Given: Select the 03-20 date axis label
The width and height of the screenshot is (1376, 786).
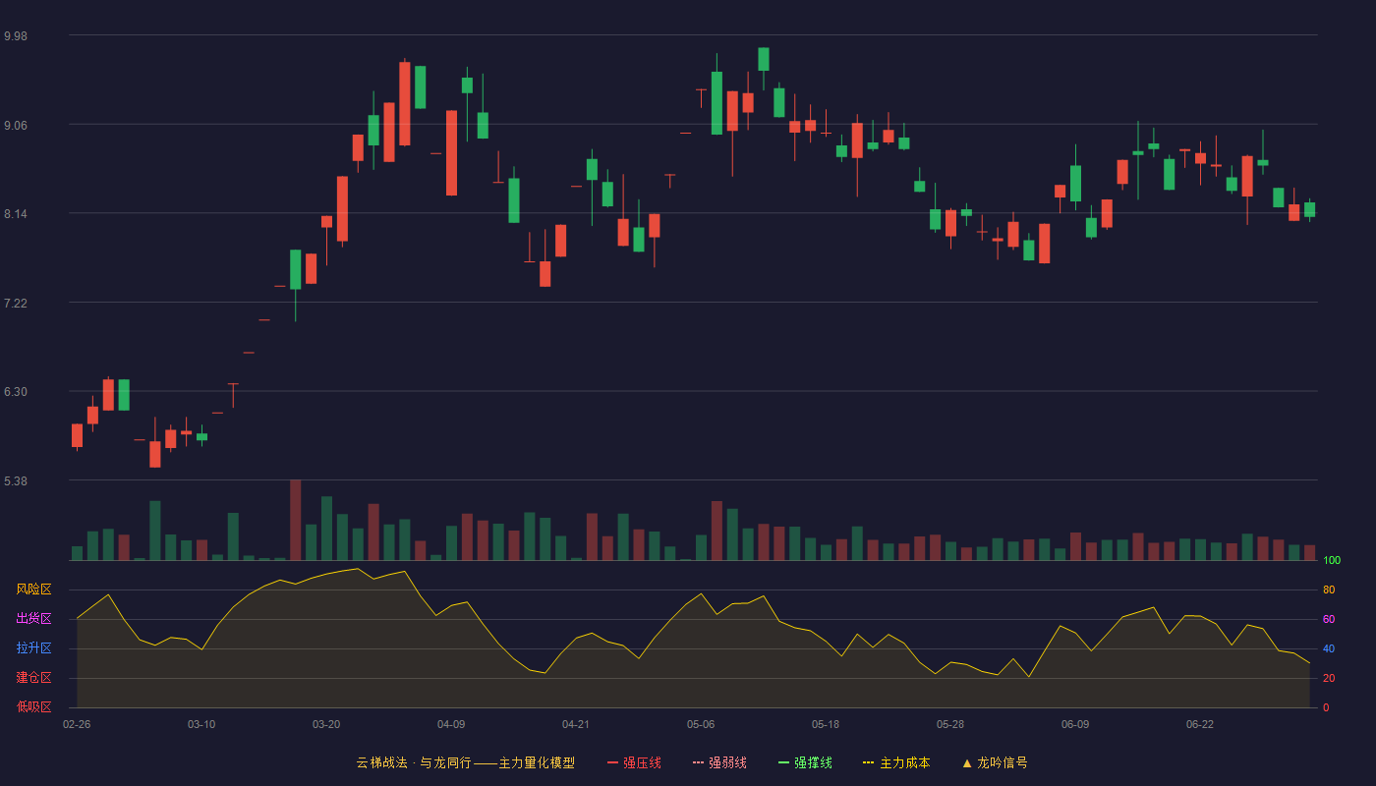Looking at the screenshot, I should coord(326,724).
